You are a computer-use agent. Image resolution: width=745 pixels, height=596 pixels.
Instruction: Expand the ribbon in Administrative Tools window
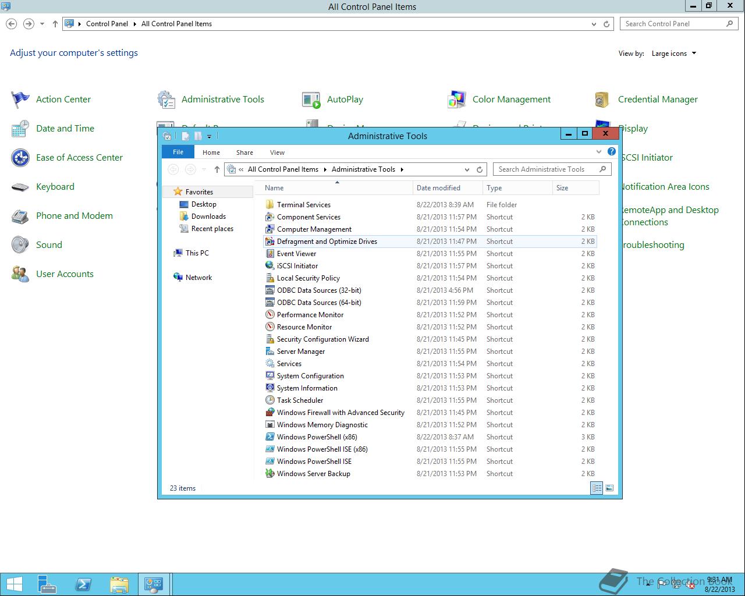pos(599,152)
